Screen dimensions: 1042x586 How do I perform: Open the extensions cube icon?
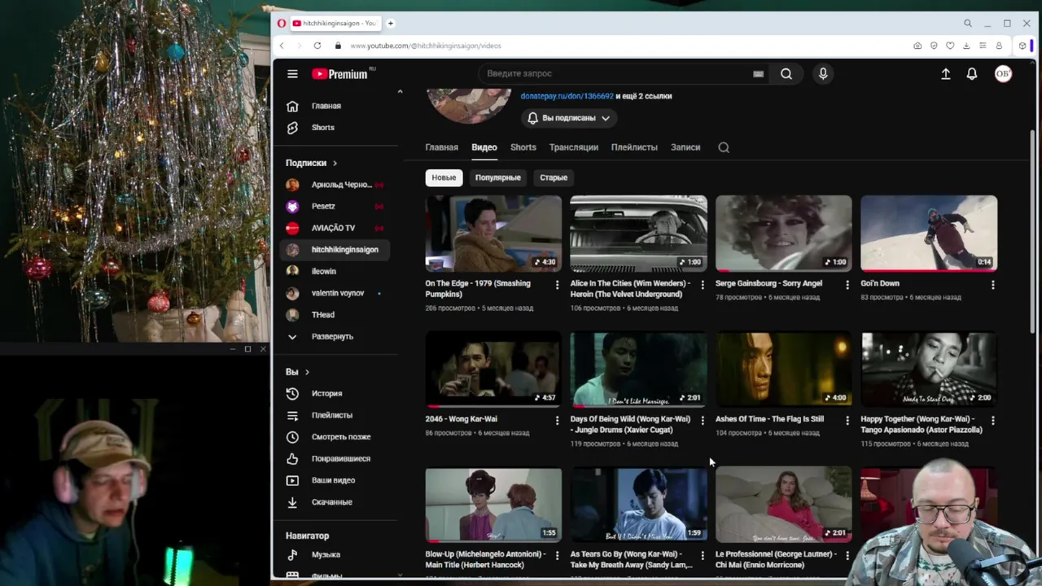1022,46
